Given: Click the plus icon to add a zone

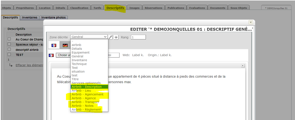Looking at the screenshot, I should coord(116,37).
